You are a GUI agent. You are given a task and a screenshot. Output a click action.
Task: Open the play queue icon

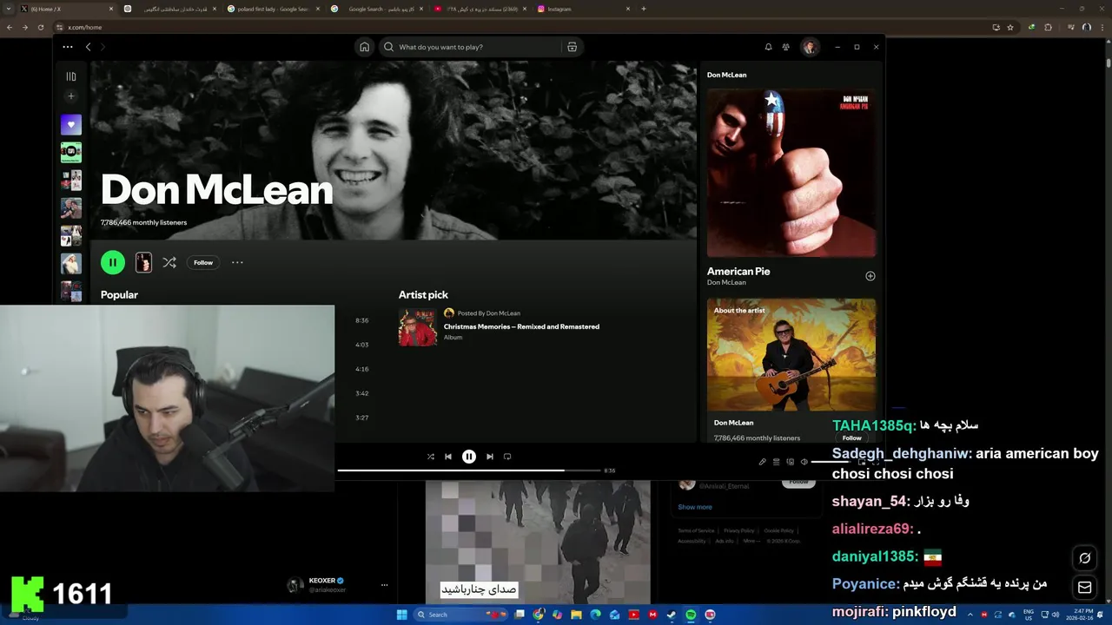point(777,462)
